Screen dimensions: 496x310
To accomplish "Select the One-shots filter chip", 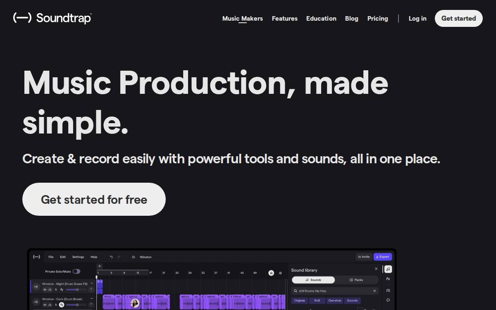I will click(335, 300).
